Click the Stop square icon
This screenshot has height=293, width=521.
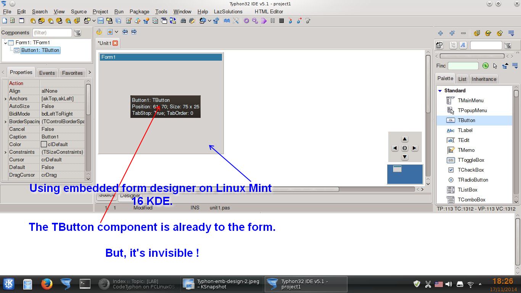281,21
